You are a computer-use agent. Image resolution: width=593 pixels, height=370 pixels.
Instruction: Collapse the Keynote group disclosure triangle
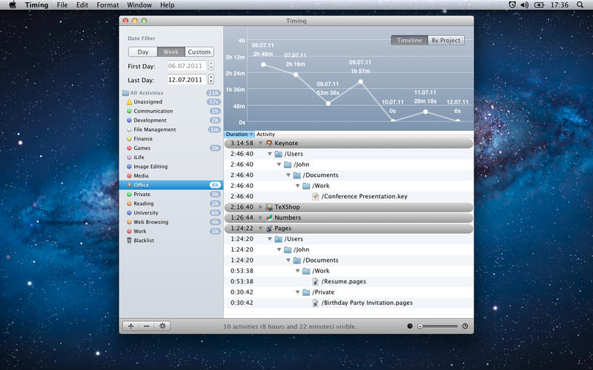tap(260, 143)
